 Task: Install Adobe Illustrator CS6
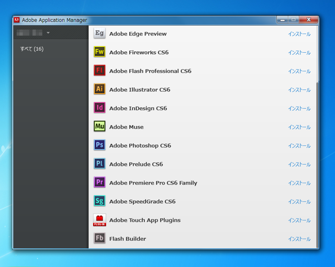299,90
